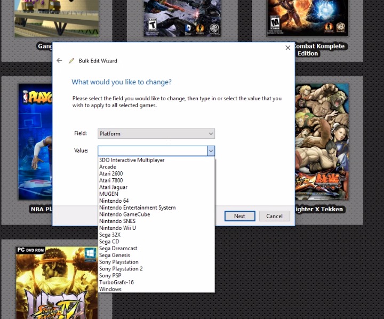Click the Next button
The image size is (384, 319).
[240, 216]
